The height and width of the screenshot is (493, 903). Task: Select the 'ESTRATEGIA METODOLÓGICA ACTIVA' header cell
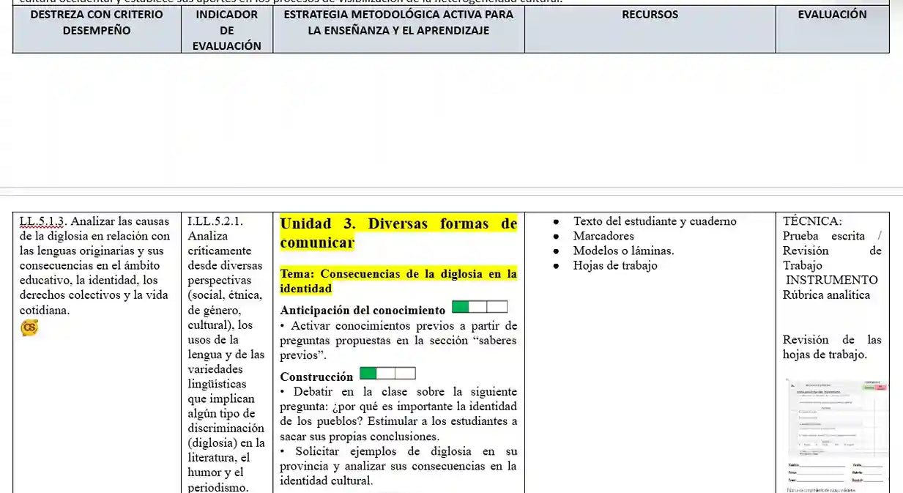click(x=398, y=23)
